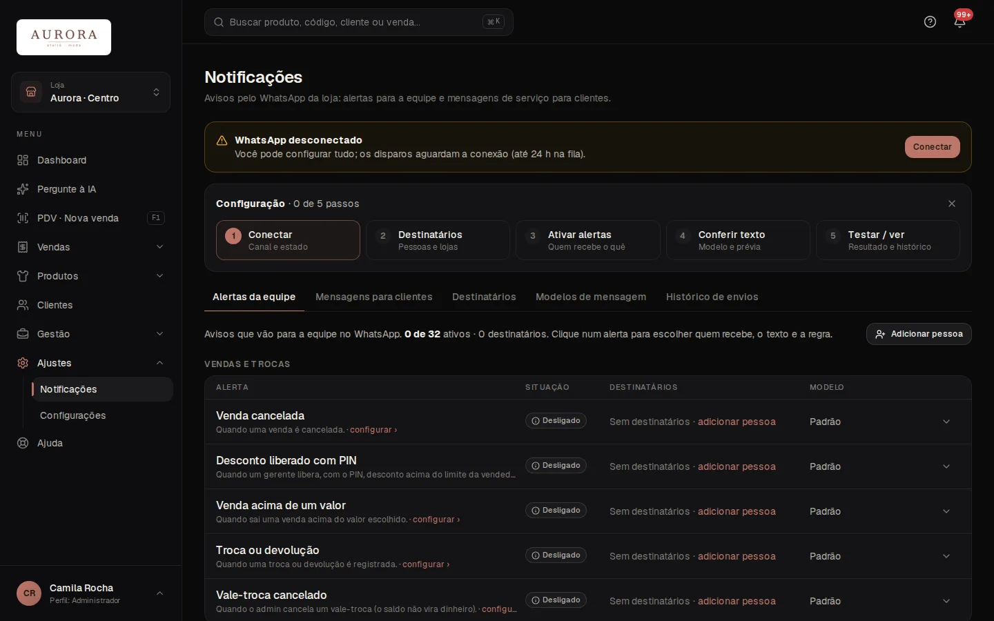Click adicionar pessoa link for Troca ou devolução
This screenshot has height=621, width=994.
click(x=737, y=556)
